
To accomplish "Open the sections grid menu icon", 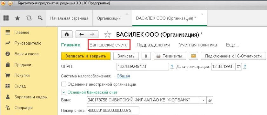I will 6,18.
